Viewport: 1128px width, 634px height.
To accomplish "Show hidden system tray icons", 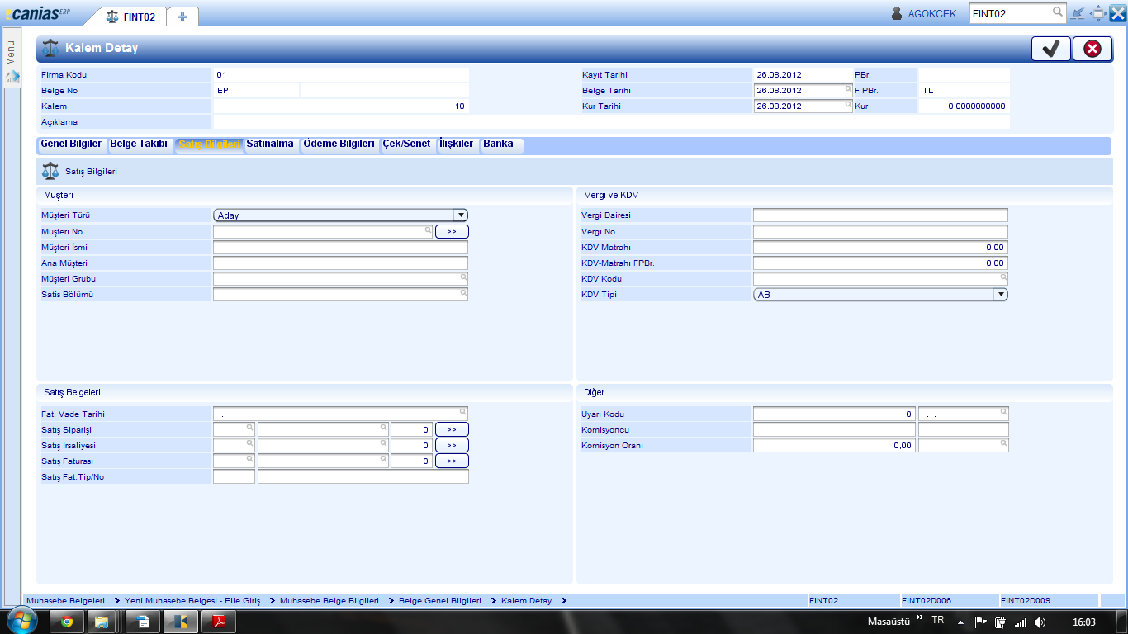I will 960,622.
